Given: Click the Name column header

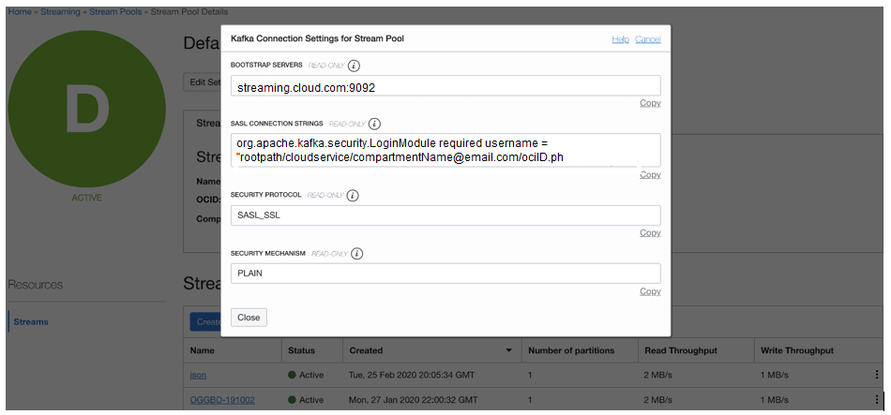Looking at the screenshot, I should [x=203, y=351].
